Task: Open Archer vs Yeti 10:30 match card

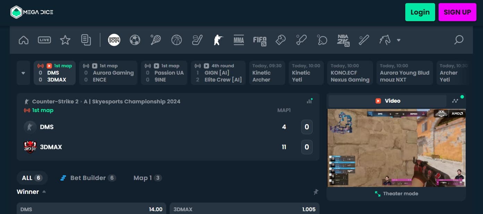Action: (x=453, y=73)
